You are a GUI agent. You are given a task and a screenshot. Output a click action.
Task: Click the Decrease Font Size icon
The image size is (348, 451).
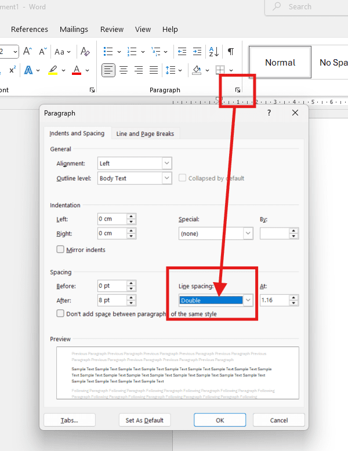(43, 52)
